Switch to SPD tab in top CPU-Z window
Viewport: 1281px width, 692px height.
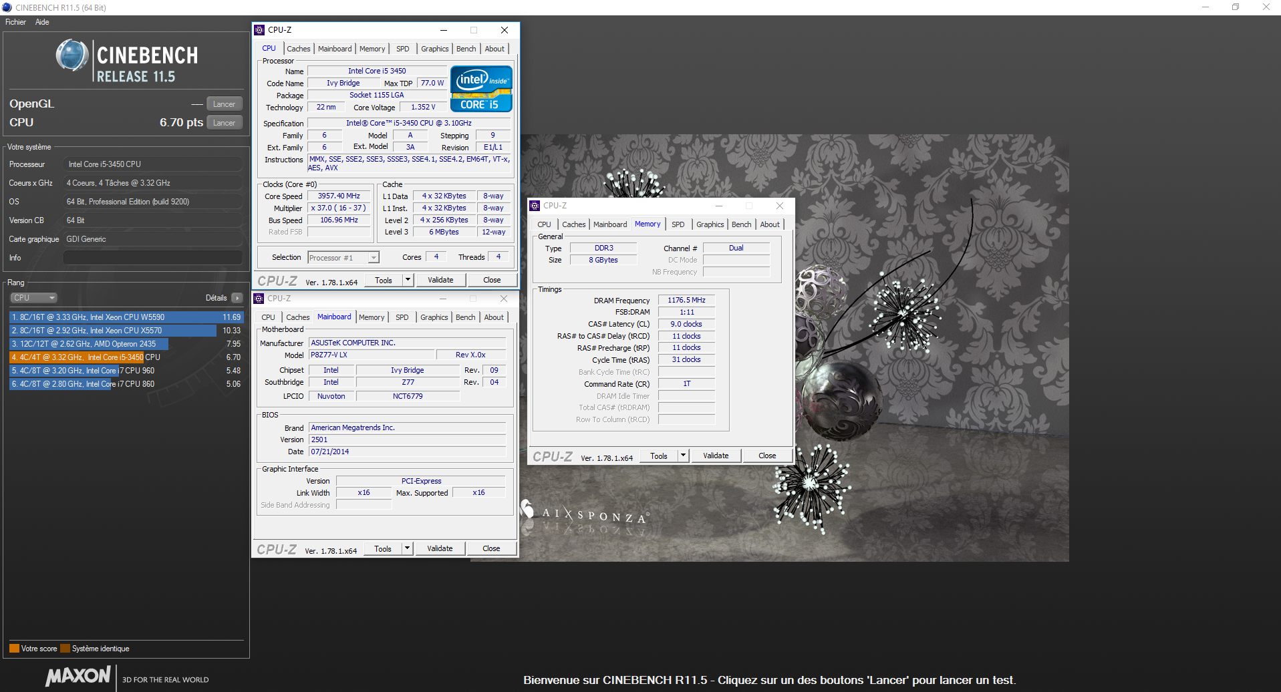click(403, 49)
